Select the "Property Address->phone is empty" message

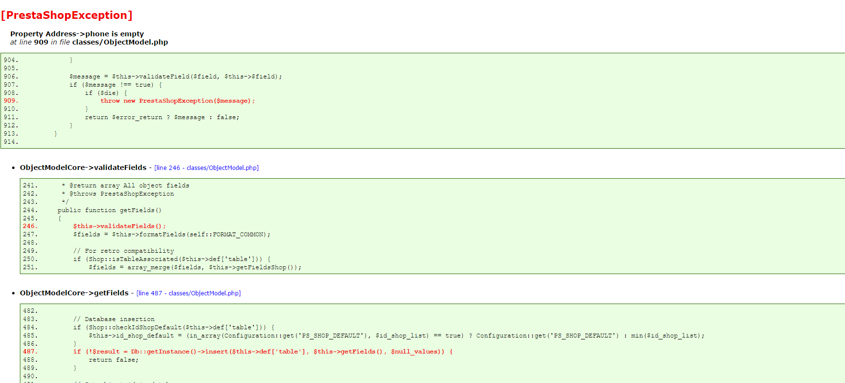[77, 34]
